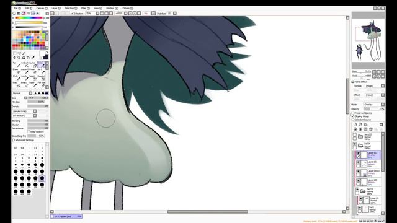Open the Canvas menu
This screenshot has width=397, height=223.
42,8
